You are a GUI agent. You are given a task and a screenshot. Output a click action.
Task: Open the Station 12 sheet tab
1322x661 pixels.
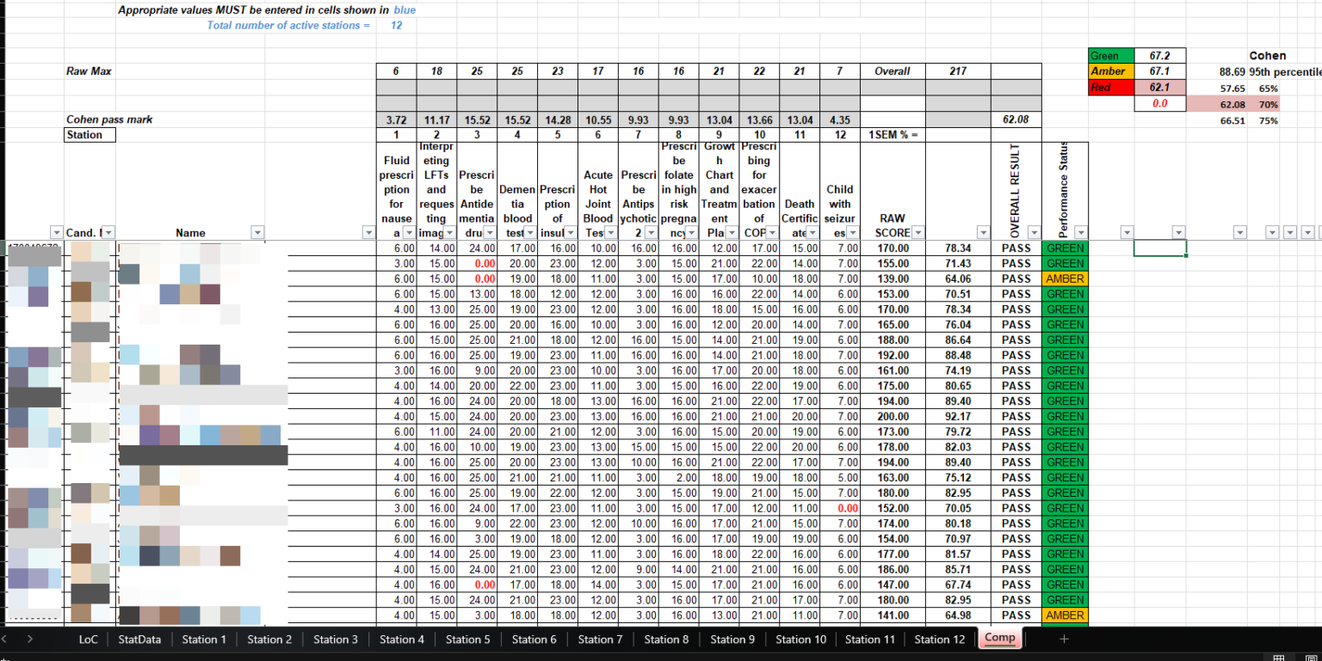tap(939, 639)
